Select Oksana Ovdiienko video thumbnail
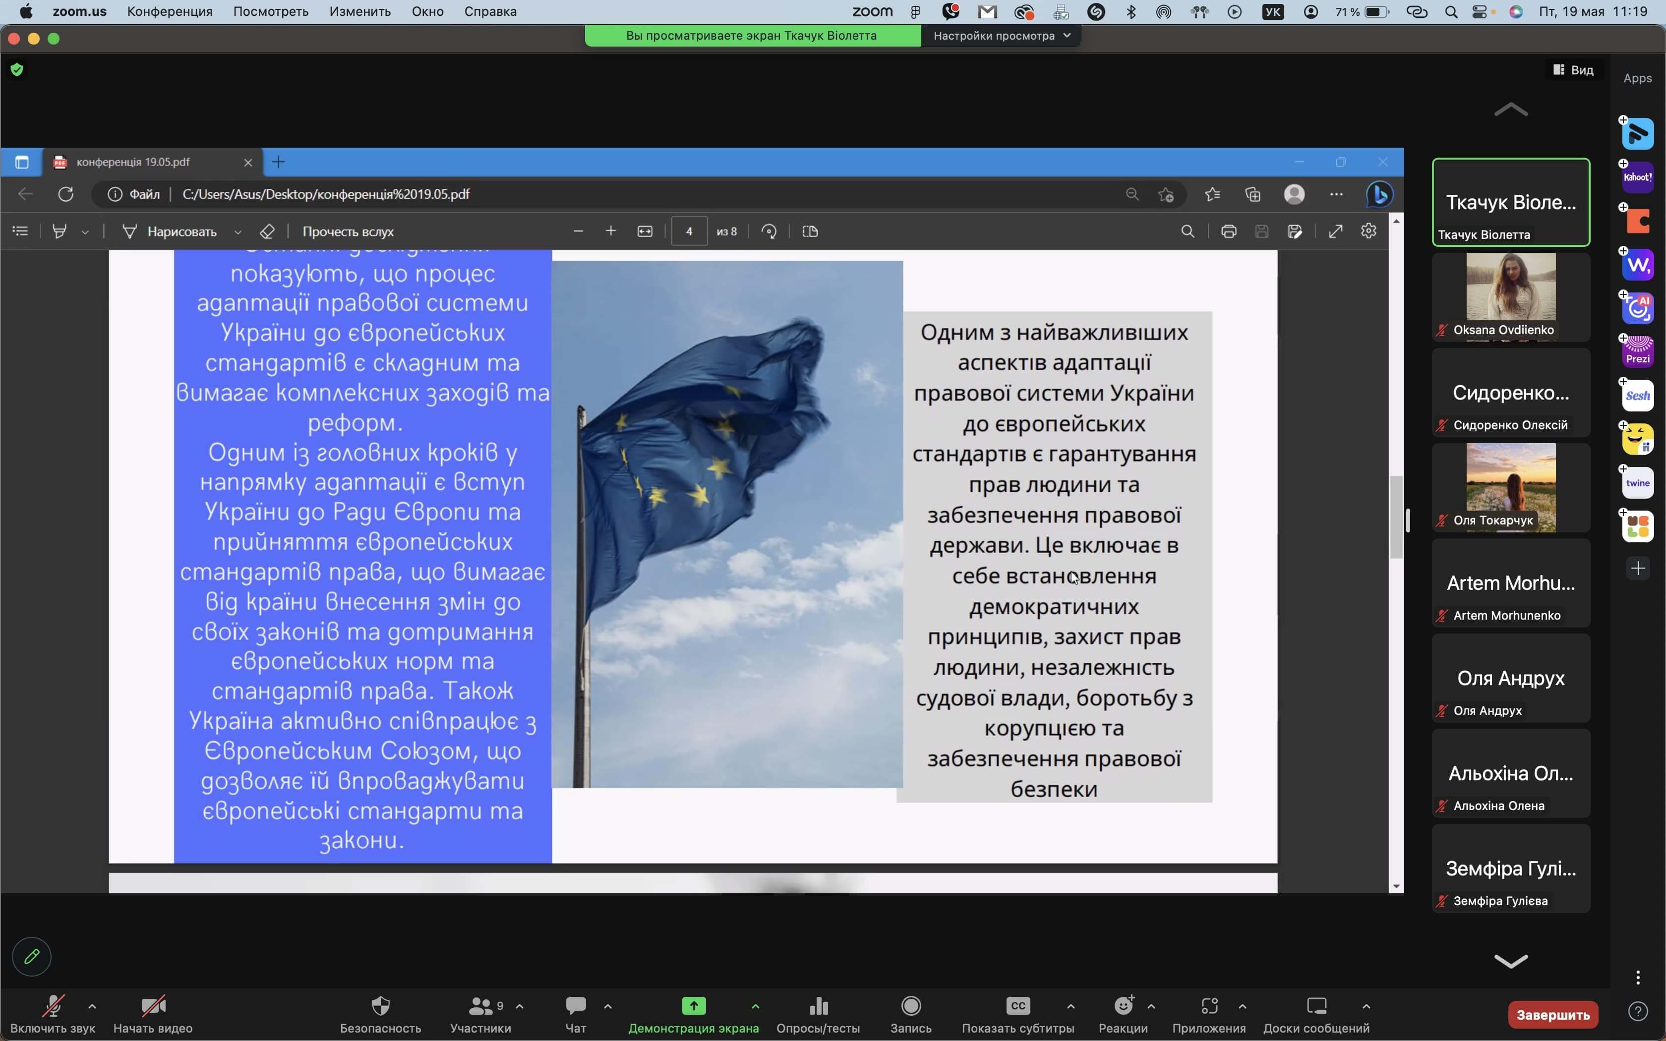 1510,297
